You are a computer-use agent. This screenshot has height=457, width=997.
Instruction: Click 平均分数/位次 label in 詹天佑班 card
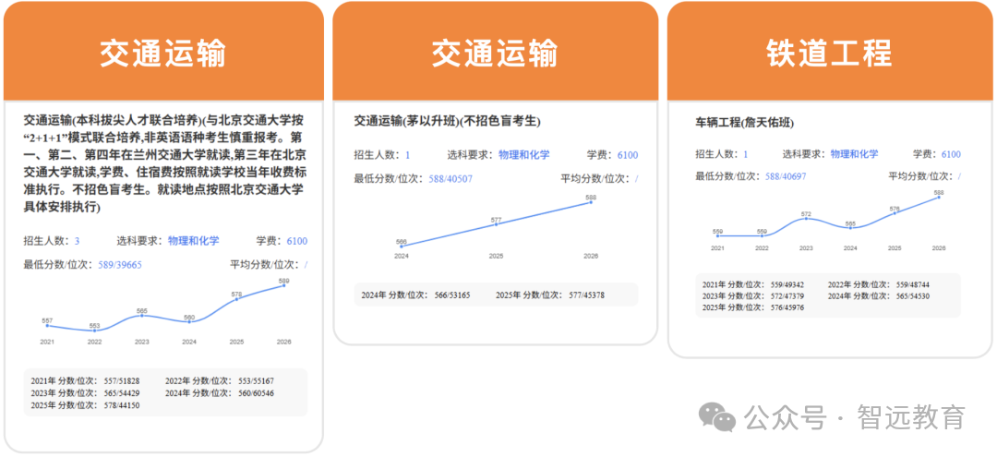920,176
